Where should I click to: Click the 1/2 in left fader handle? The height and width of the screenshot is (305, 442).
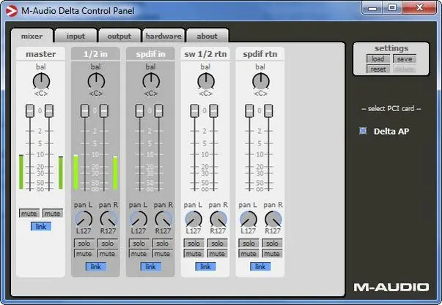pos(85,111)
